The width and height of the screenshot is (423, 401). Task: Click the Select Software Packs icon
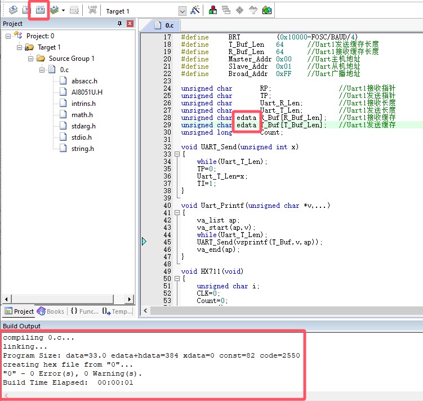[x=253, y=10]
